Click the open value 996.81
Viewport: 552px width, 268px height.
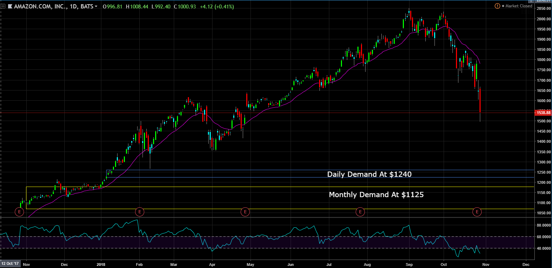point(114,7)
